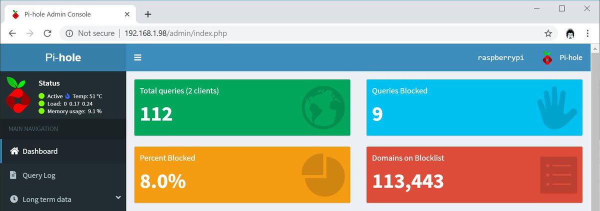Viewport: 600px width, 211px height.
Task: Click the reload page button
Action: [x=47, y=33]
